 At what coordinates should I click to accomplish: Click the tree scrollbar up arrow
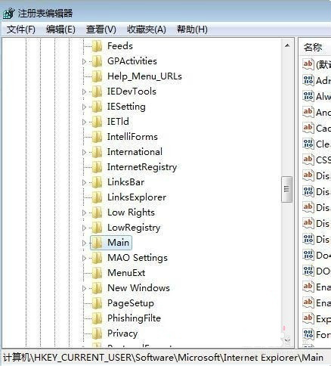pos(287,45)
